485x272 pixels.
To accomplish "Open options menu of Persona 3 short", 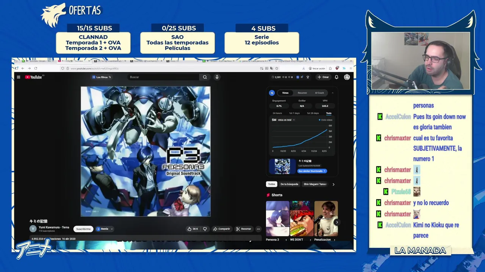I will pyautogui.click(x=286, y=240).
